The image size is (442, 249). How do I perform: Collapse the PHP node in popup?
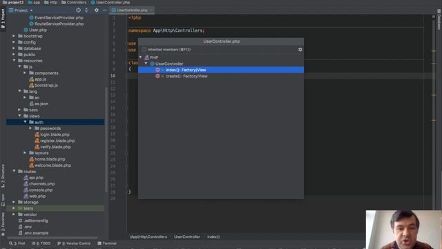(140, 57)
